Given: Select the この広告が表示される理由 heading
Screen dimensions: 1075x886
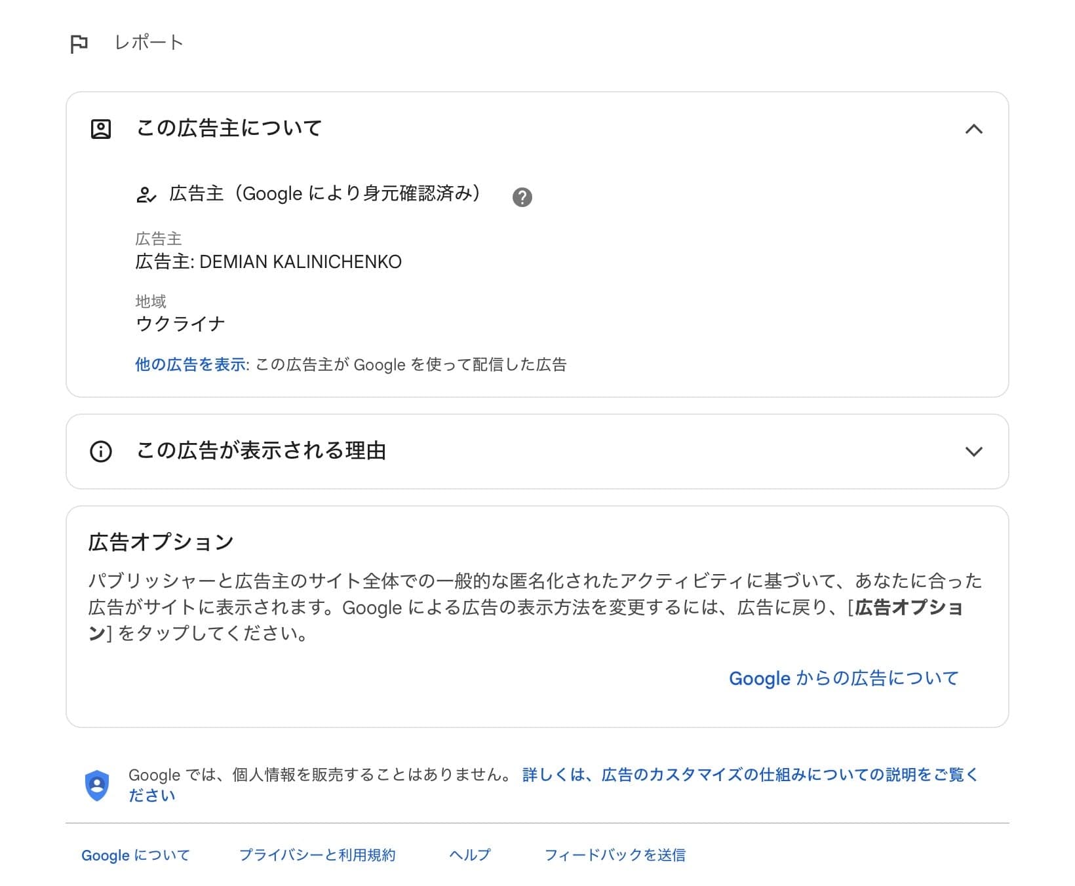Looking at the screenshot, I should point(261,451).
